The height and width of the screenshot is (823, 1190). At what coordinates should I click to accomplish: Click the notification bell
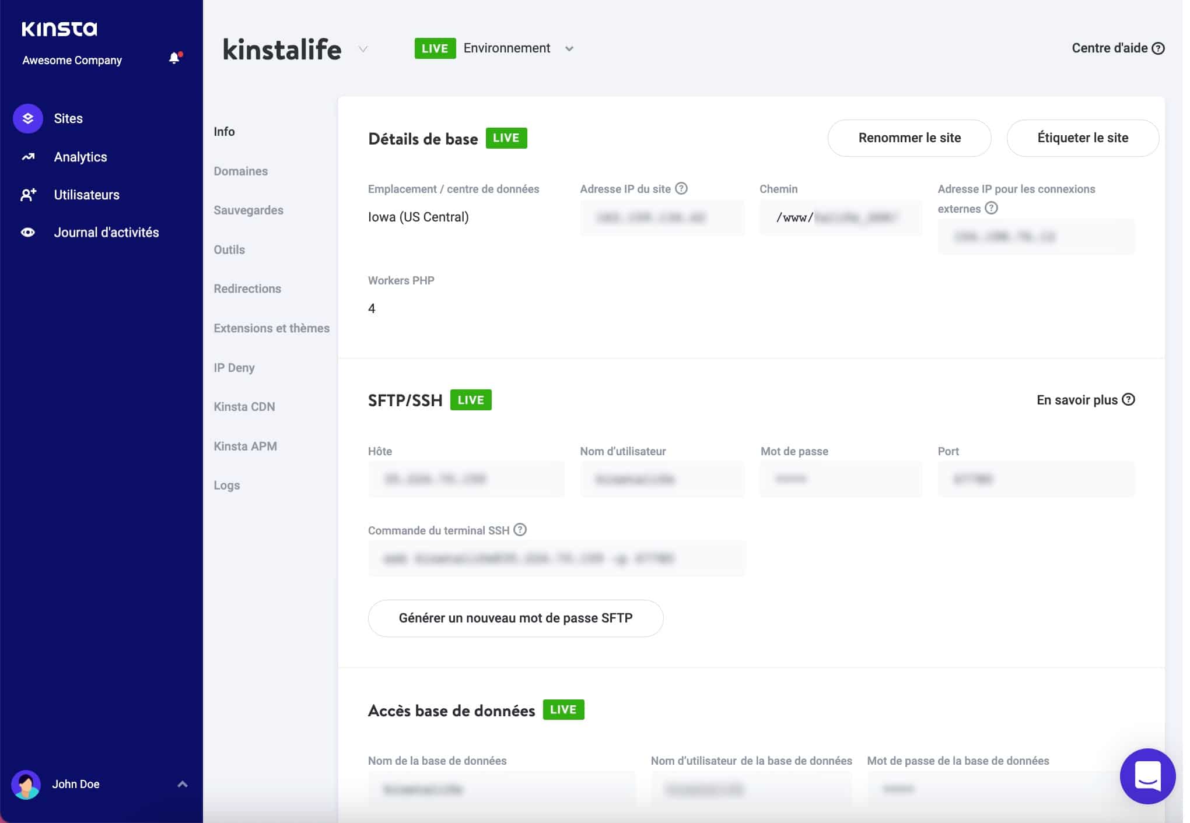(174, 58)
